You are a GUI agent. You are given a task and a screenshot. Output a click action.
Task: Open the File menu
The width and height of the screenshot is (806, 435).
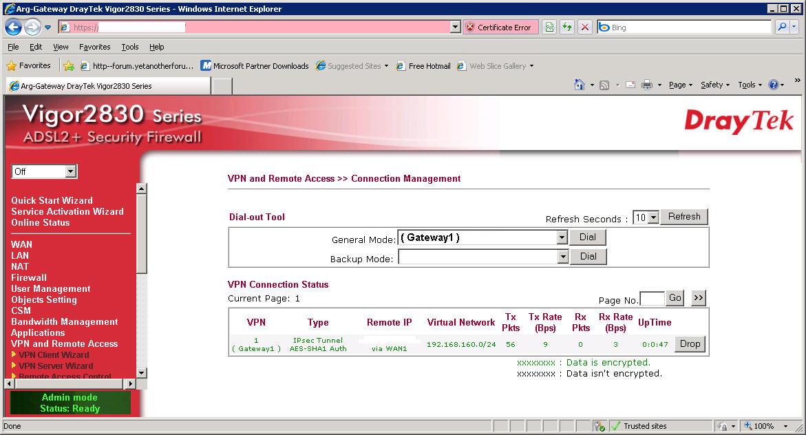[x=13, y=47]
